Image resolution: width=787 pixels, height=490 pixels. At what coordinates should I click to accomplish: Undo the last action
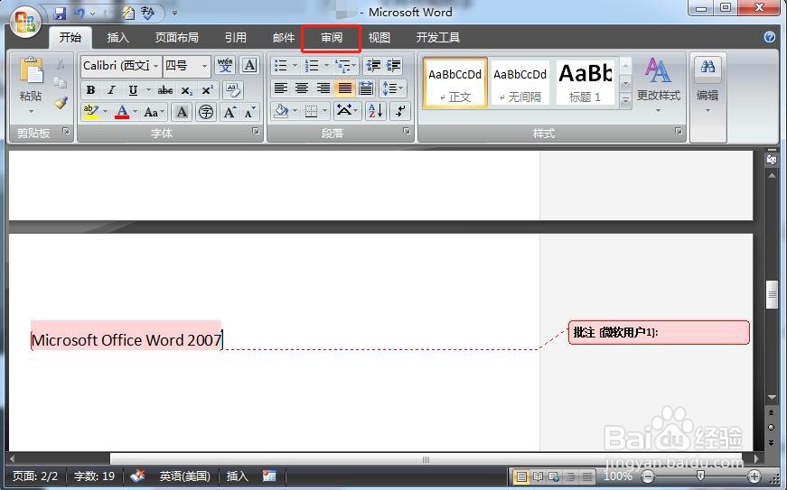pos(79,13)
